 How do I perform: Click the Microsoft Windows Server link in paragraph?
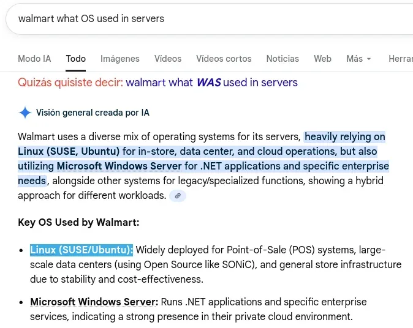tap(119, 166)
